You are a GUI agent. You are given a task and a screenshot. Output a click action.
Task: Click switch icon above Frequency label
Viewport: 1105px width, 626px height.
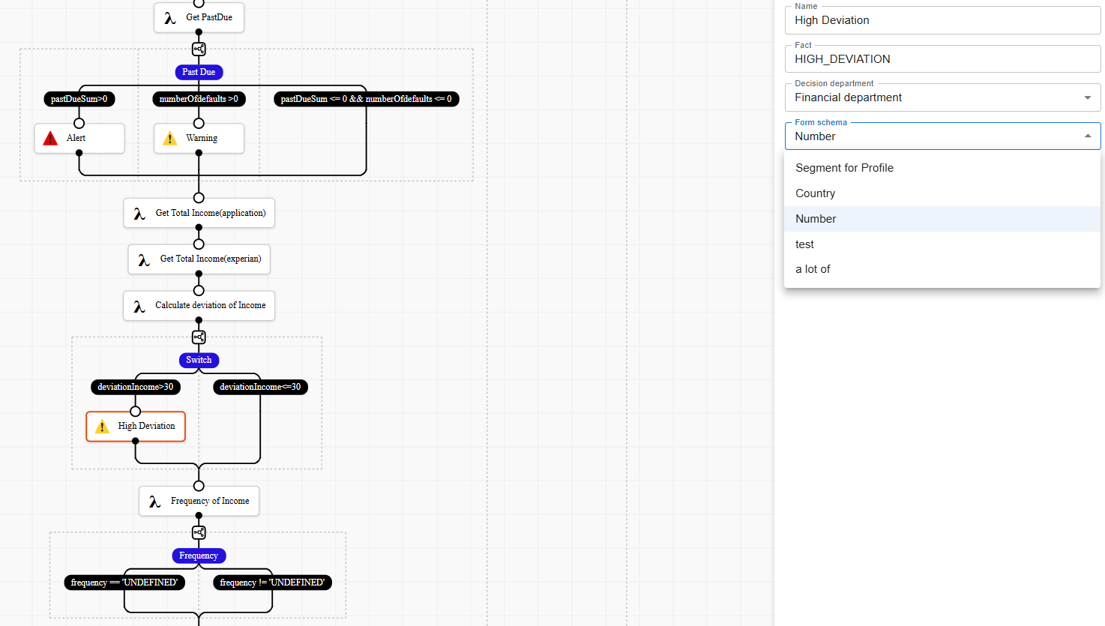click(199, 533)
